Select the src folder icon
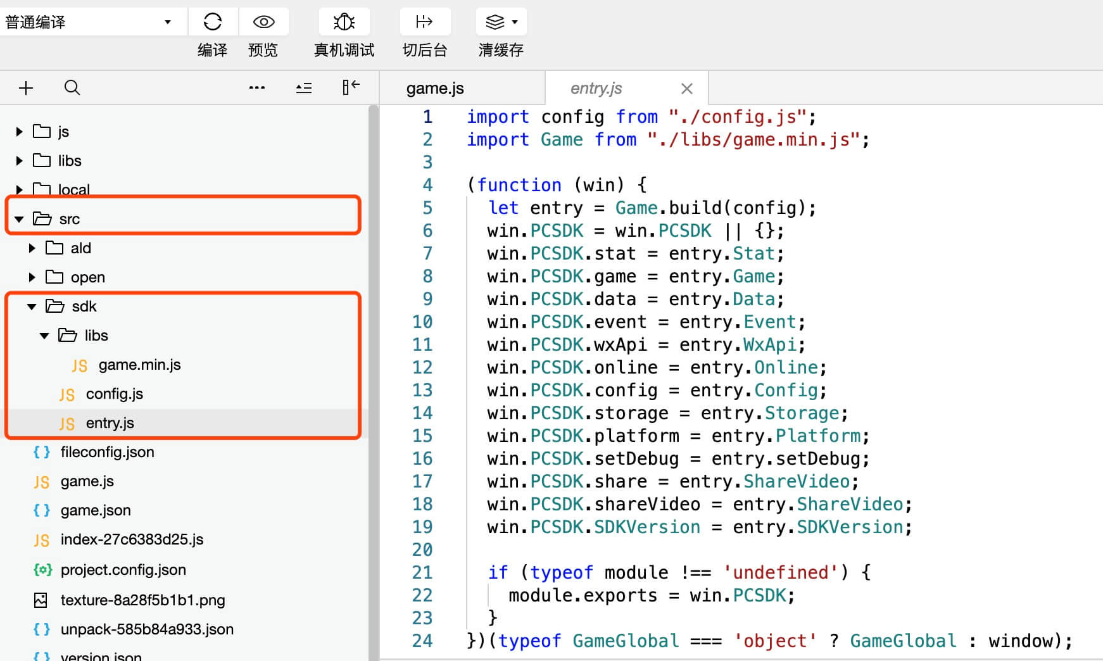 tap(42, 218)
